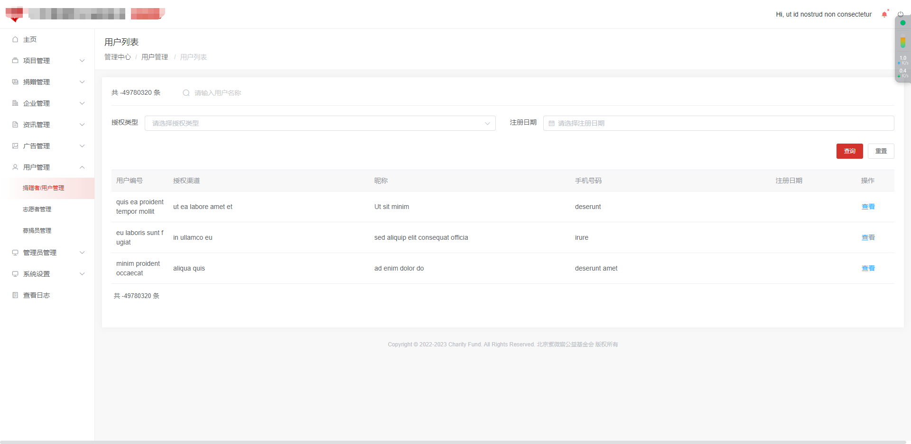
Task: Click the search magnifier icon
Action: click(x=186, y=93)
